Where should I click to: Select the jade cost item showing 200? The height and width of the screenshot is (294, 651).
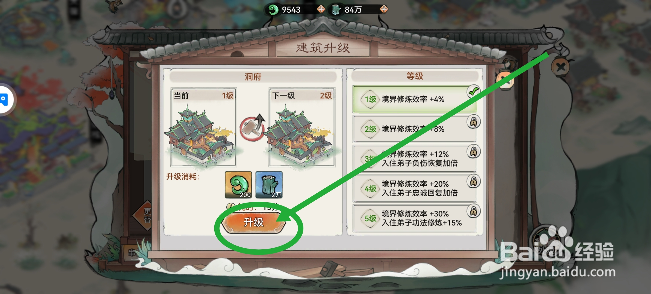tap(238, 185)
